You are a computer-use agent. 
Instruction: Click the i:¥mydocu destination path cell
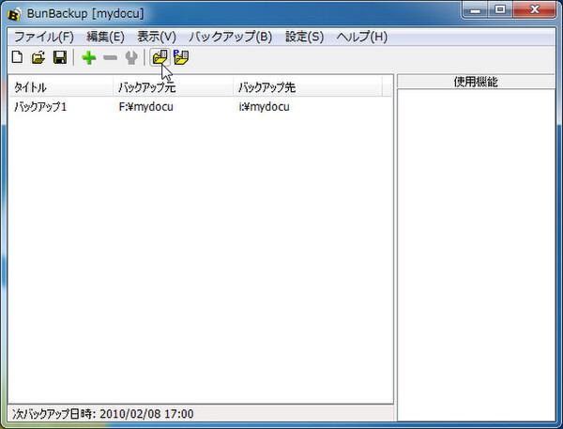(x=264, y=107)
